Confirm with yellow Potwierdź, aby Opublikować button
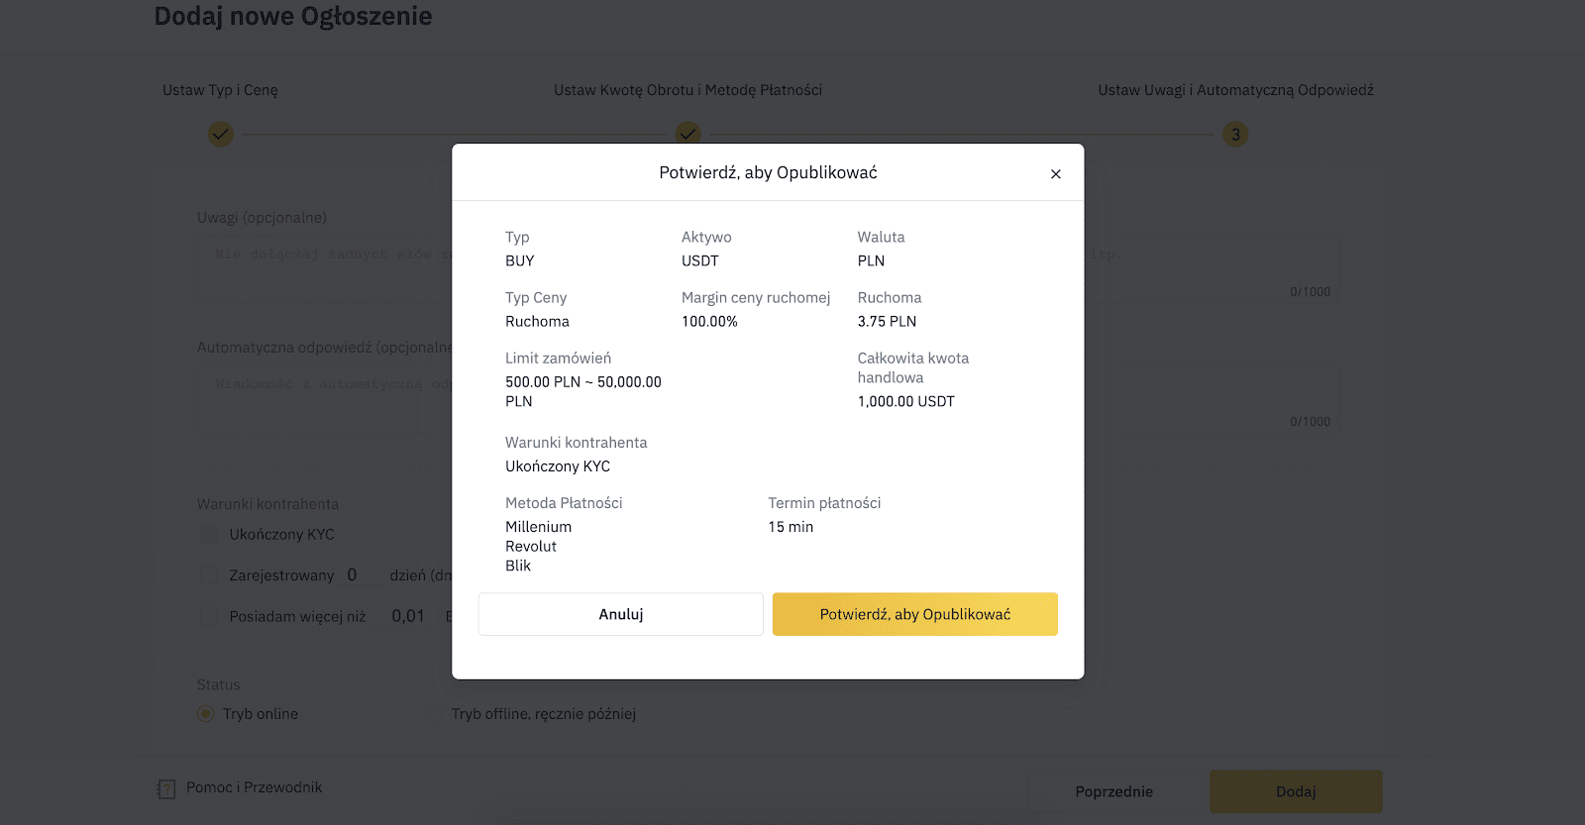The height and width of the screenshot is (825, 1585). point(915,614)
